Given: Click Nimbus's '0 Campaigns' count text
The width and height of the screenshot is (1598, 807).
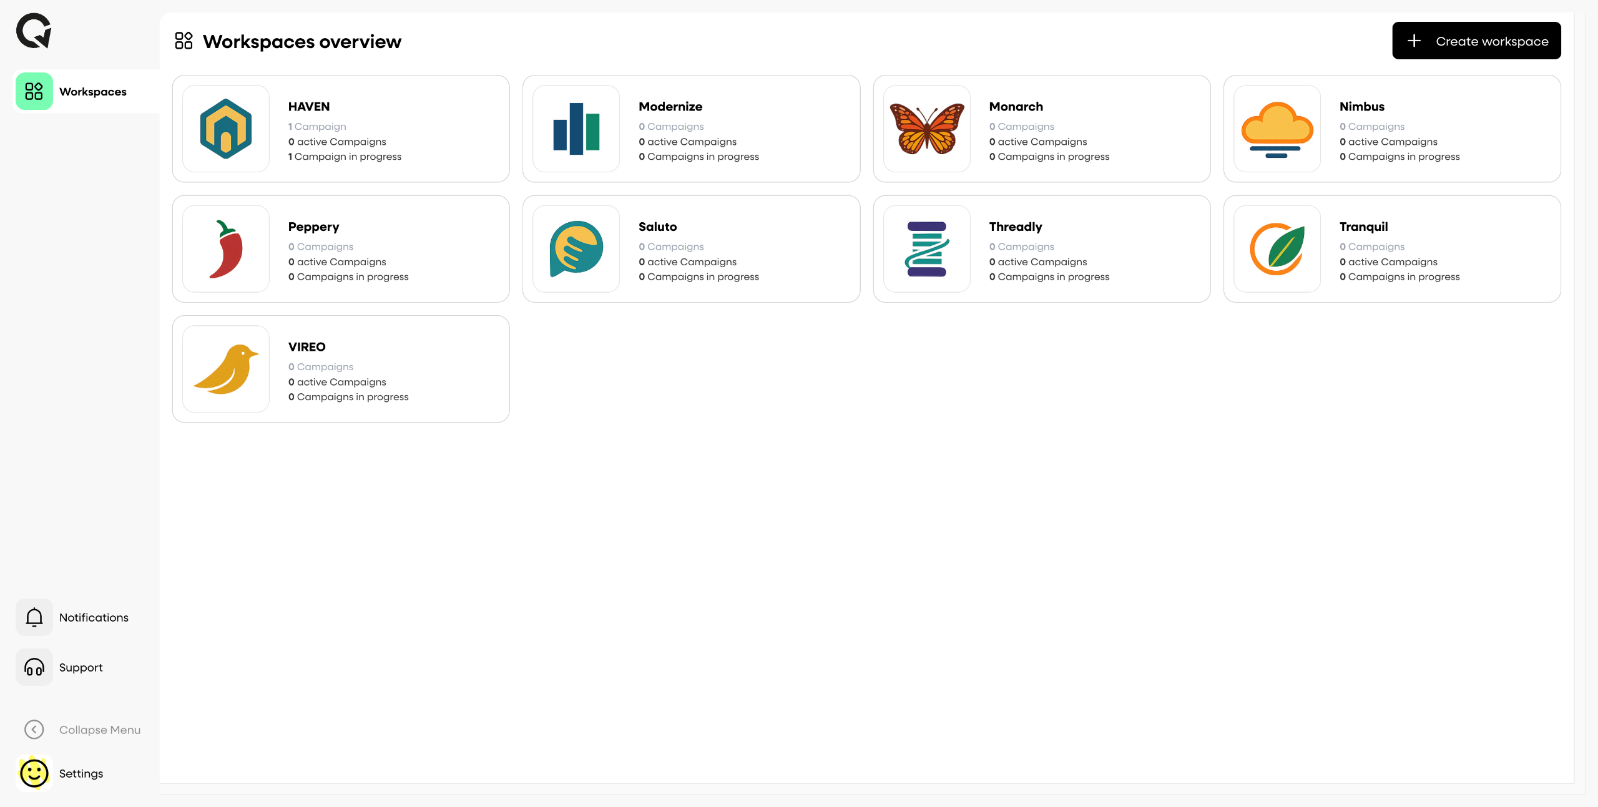Looking at the screenshot, I should click(1372, 127).
